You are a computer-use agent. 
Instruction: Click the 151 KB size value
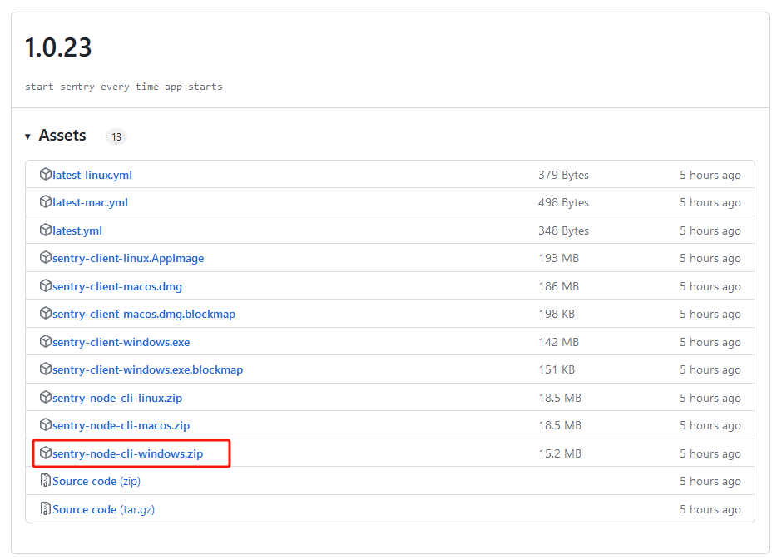point(557,369)
